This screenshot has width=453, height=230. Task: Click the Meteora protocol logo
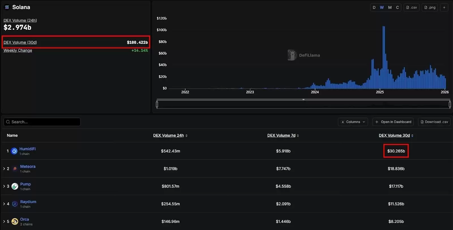(15, 169)
